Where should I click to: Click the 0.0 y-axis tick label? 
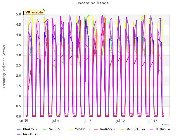coord(18,117)
